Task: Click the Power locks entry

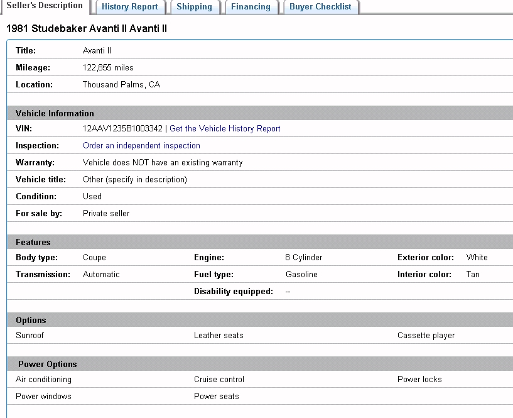Action: 419,379
